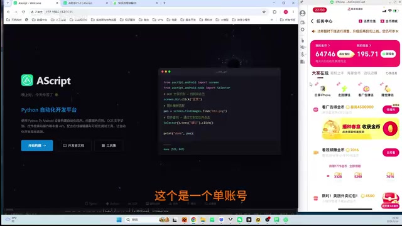Open the tab search dropdown arrow in Chrome
Image resolution: width=402 pixels, height=226 pixels.
pos(8,3)
